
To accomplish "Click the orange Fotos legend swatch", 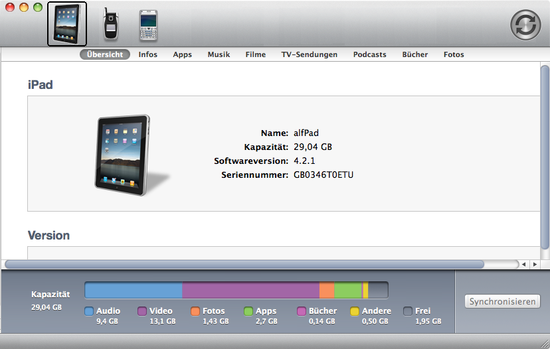I will [195, 311].
